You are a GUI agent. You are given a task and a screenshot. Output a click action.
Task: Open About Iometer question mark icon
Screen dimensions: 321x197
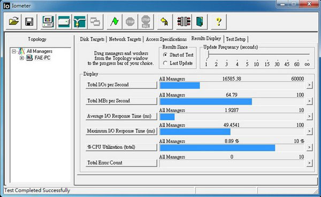(x=219, y=21)
